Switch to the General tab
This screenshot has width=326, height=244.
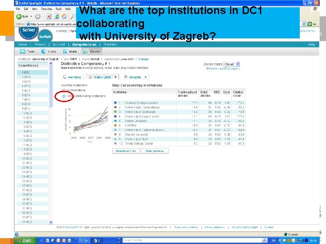click(x=72, y=77)
